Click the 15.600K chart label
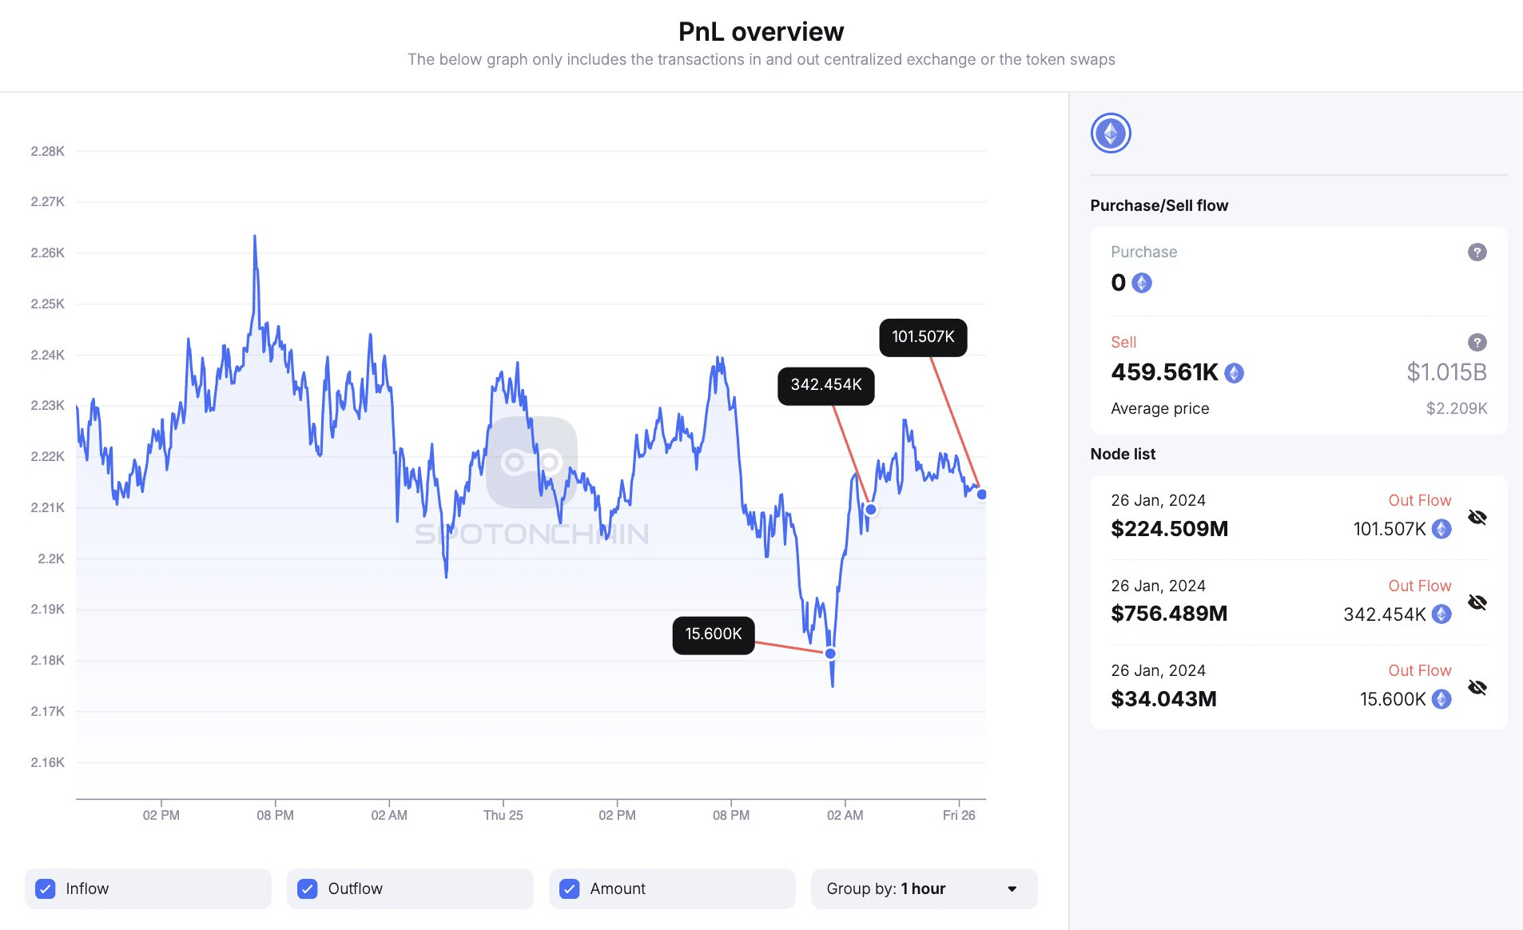1523x930 pixels. tap(714, 634)
